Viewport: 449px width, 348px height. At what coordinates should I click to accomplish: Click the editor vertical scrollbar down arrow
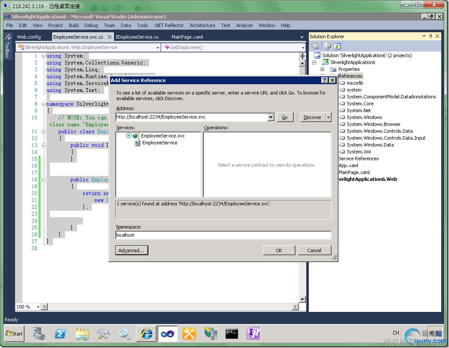(x=302, y=299)
